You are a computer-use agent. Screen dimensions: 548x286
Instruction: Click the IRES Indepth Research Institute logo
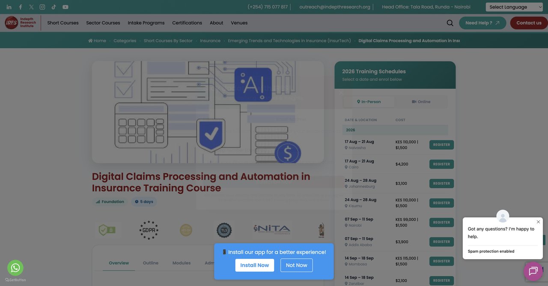pyautogui.click(x=21, y=23)
